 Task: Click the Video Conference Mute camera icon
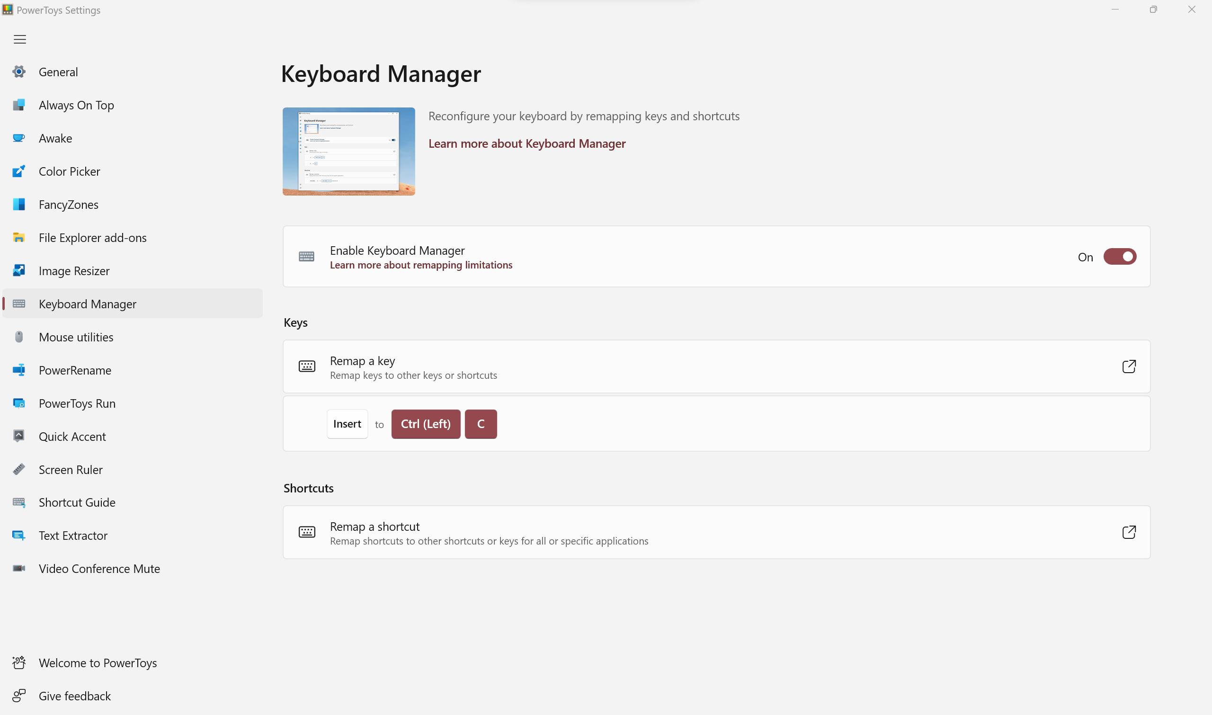coord(19,569)
